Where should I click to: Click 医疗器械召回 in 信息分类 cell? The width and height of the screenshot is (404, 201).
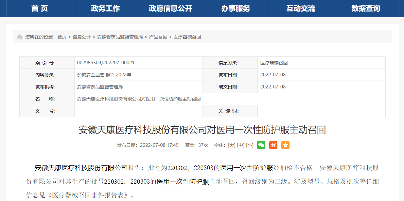(x=274, y=63)
